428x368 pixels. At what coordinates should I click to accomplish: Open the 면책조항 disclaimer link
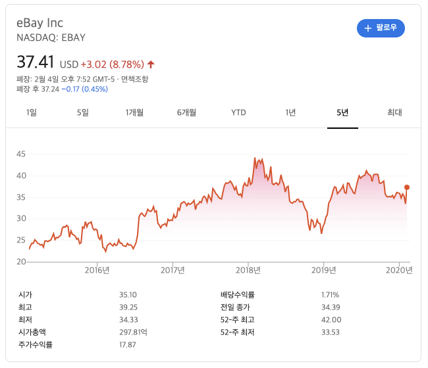pyautogui.click(x=134, y=79)
